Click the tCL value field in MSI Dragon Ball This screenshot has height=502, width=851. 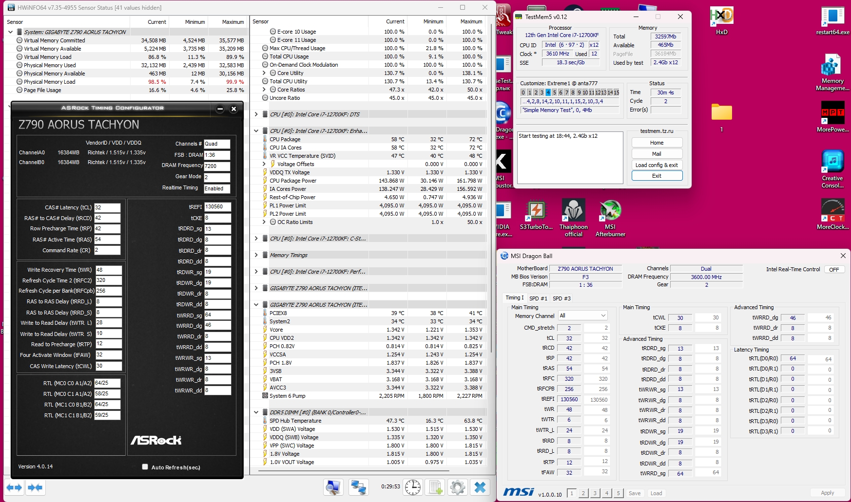coord(569,338)
